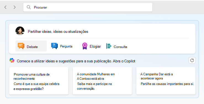Open the comunidade Mulheres em Contoso card

pyautogui.click(x=102, y=81)
